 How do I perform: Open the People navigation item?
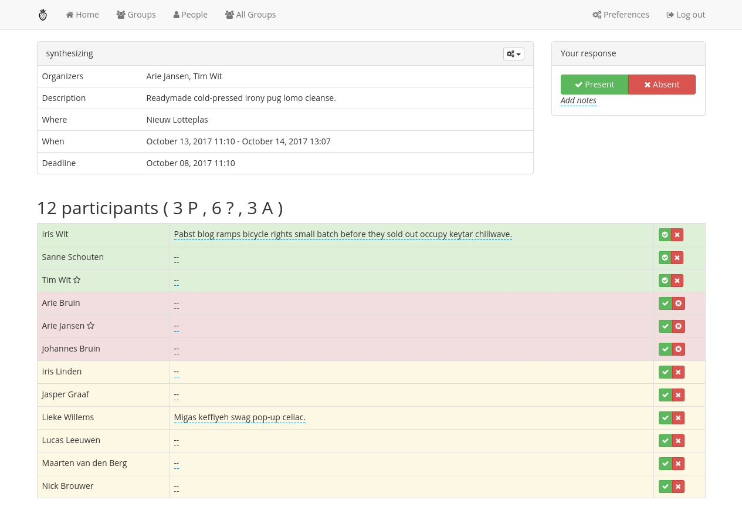[x=191, y=15]
